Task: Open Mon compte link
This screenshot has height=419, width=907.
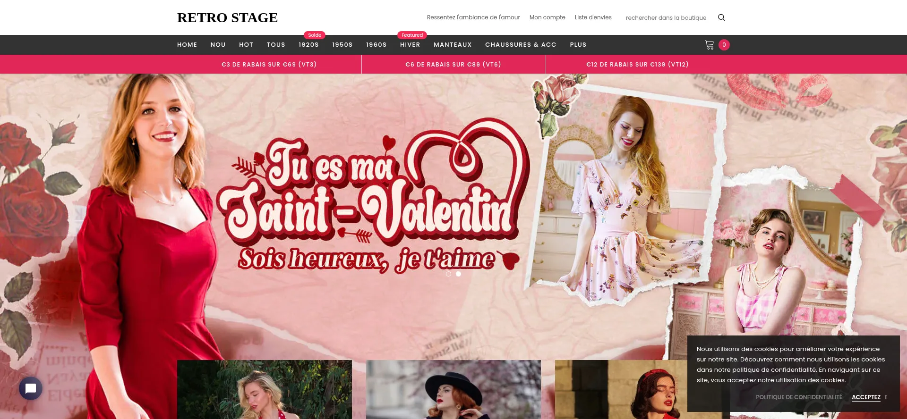Action: coord(548,17)
